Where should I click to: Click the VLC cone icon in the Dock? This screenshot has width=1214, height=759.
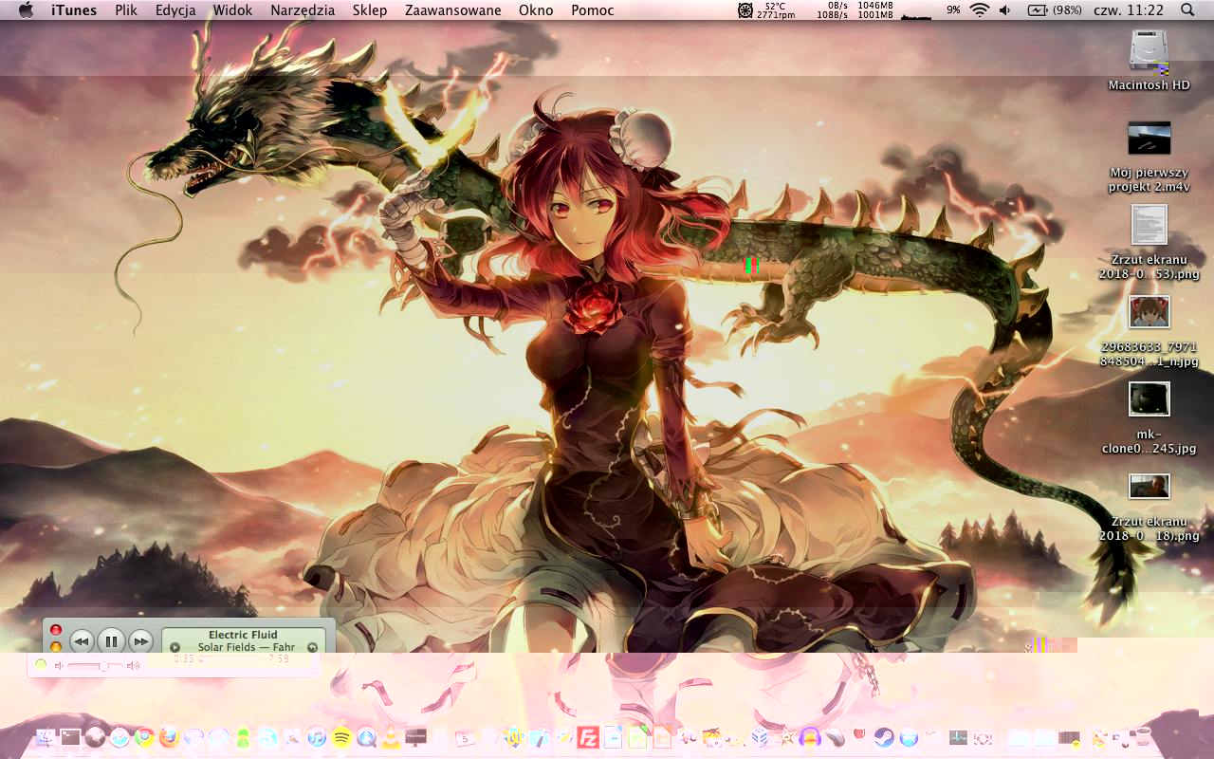(391, 737)
